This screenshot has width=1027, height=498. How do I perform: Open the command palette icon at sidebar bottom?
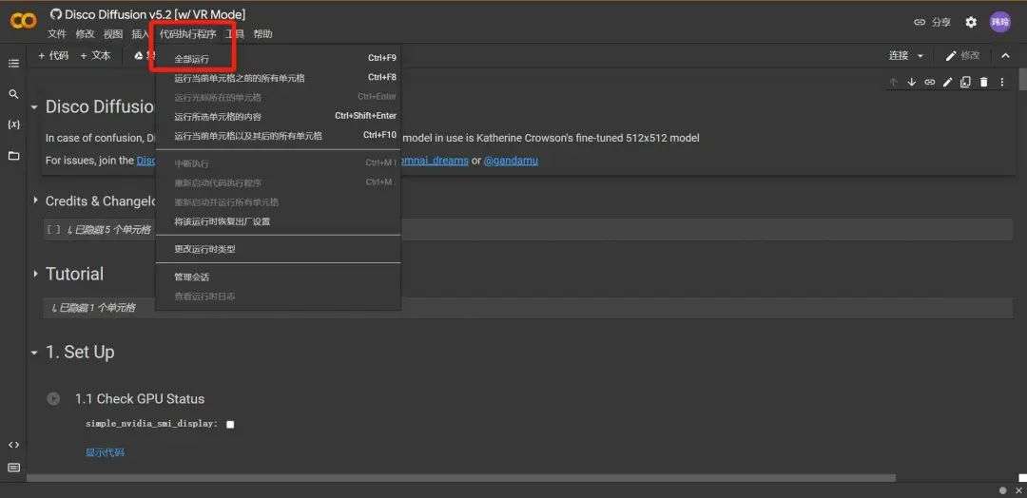[13, 468]
